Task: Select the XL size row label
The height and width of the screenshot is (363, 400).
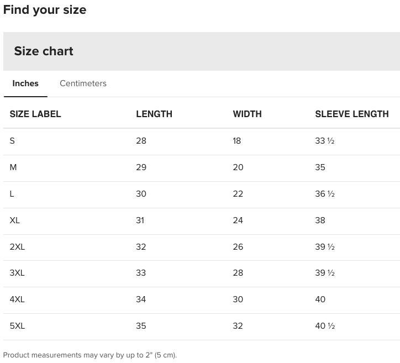Action: [14, 220]
